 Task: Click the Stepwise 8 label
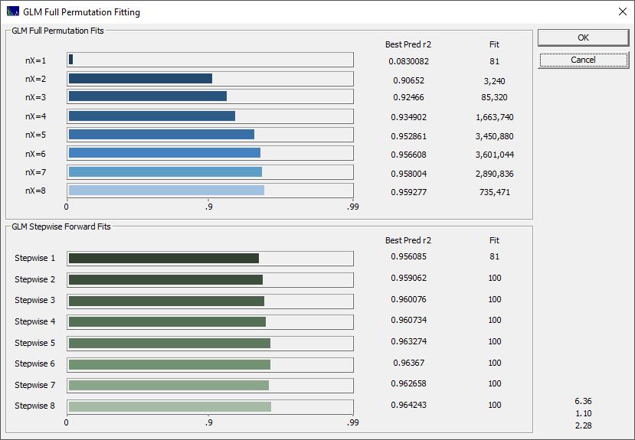point(34,406)
